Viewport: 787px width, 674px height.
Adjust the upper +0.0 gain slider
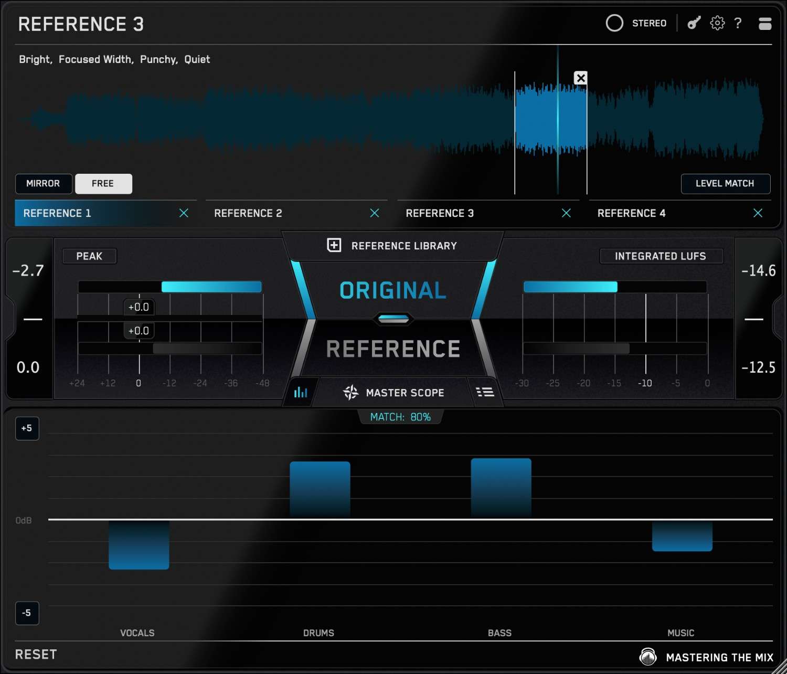point(139,307)
